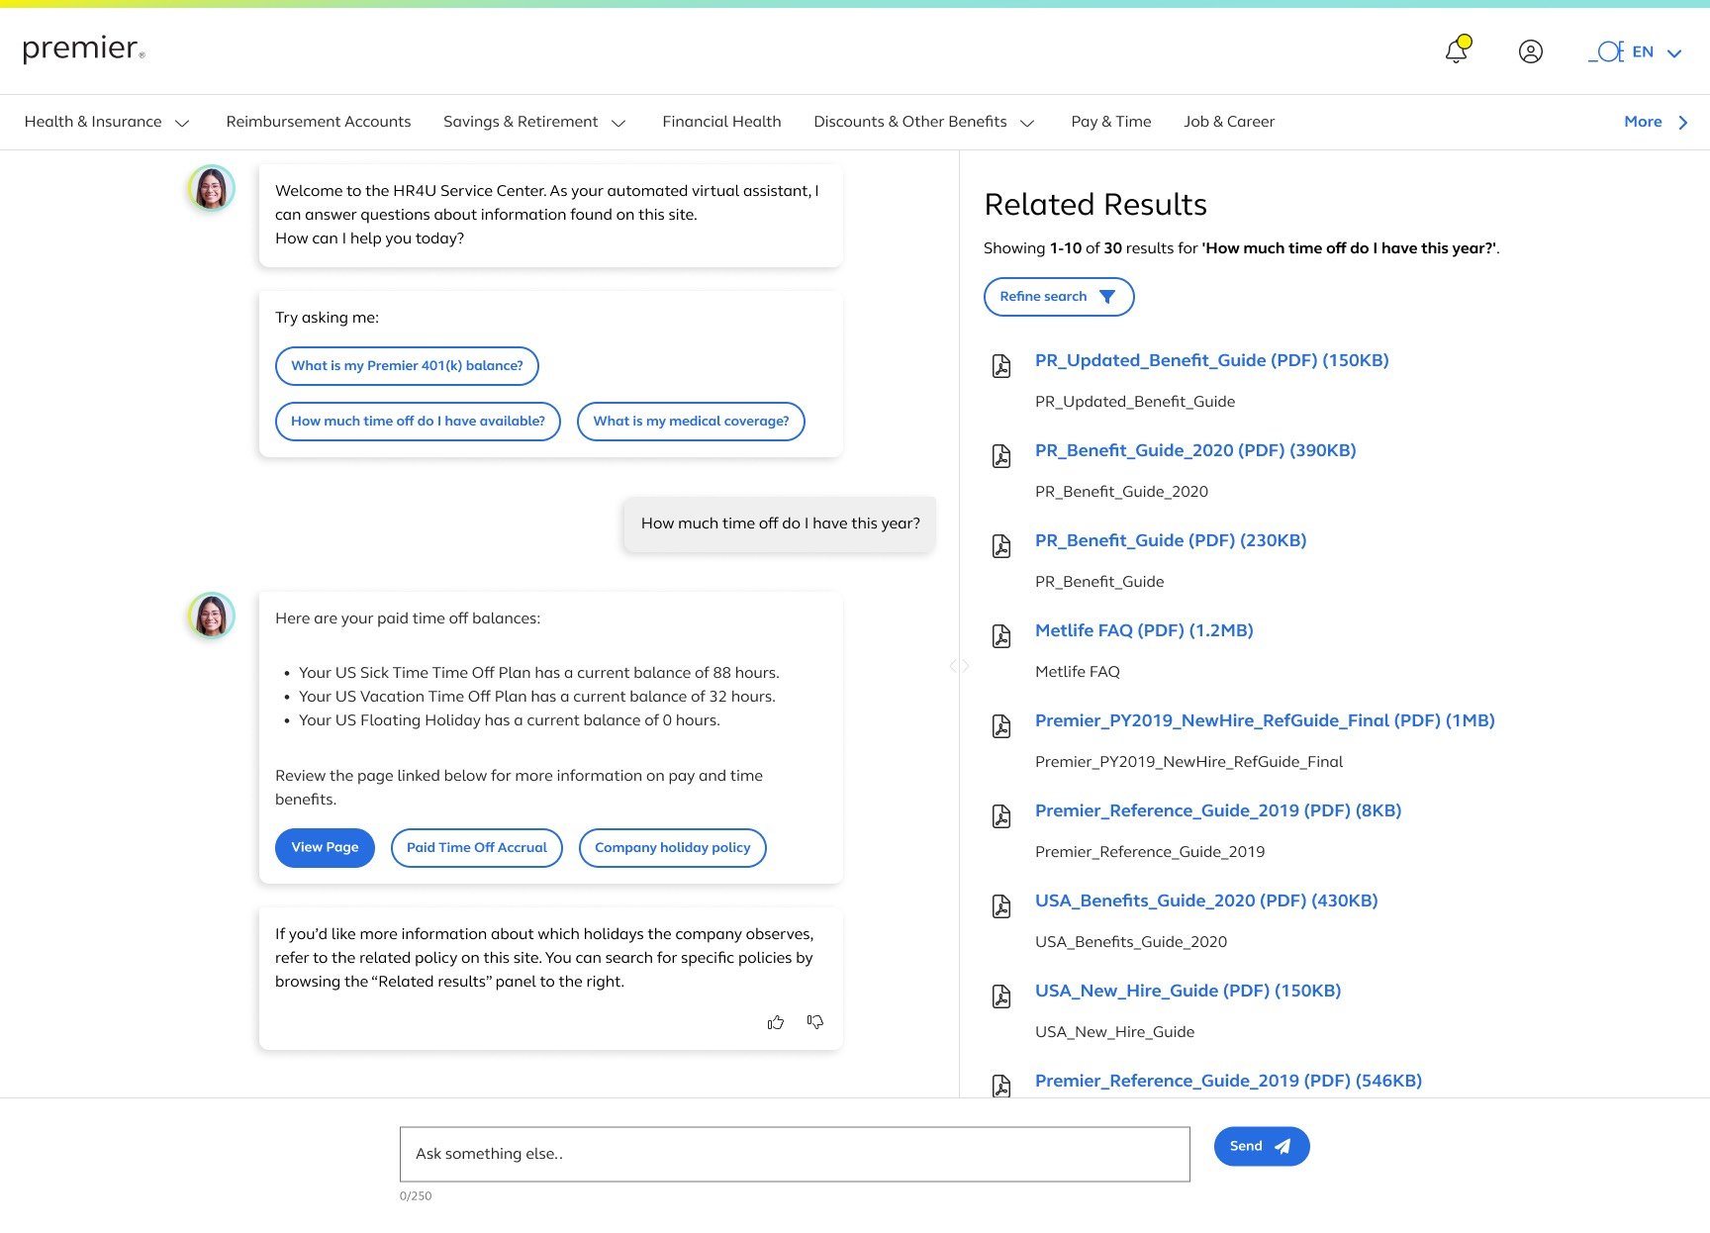Click PDF icon beside PR_Updated_Benefit_Guide

(x=1001, y=366)
